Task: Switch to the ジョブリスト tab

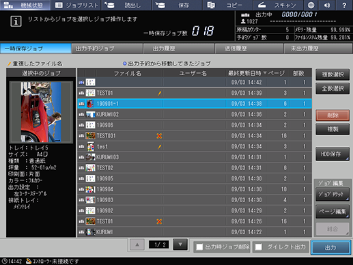Action: 76,5
